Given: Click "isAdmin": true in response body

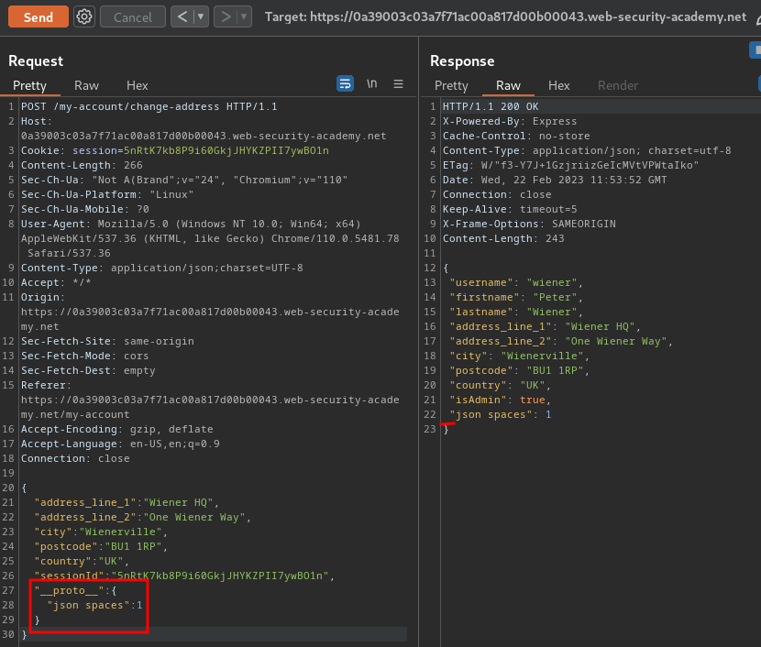Looking at the screenshot, I should [x=501, y=400].
